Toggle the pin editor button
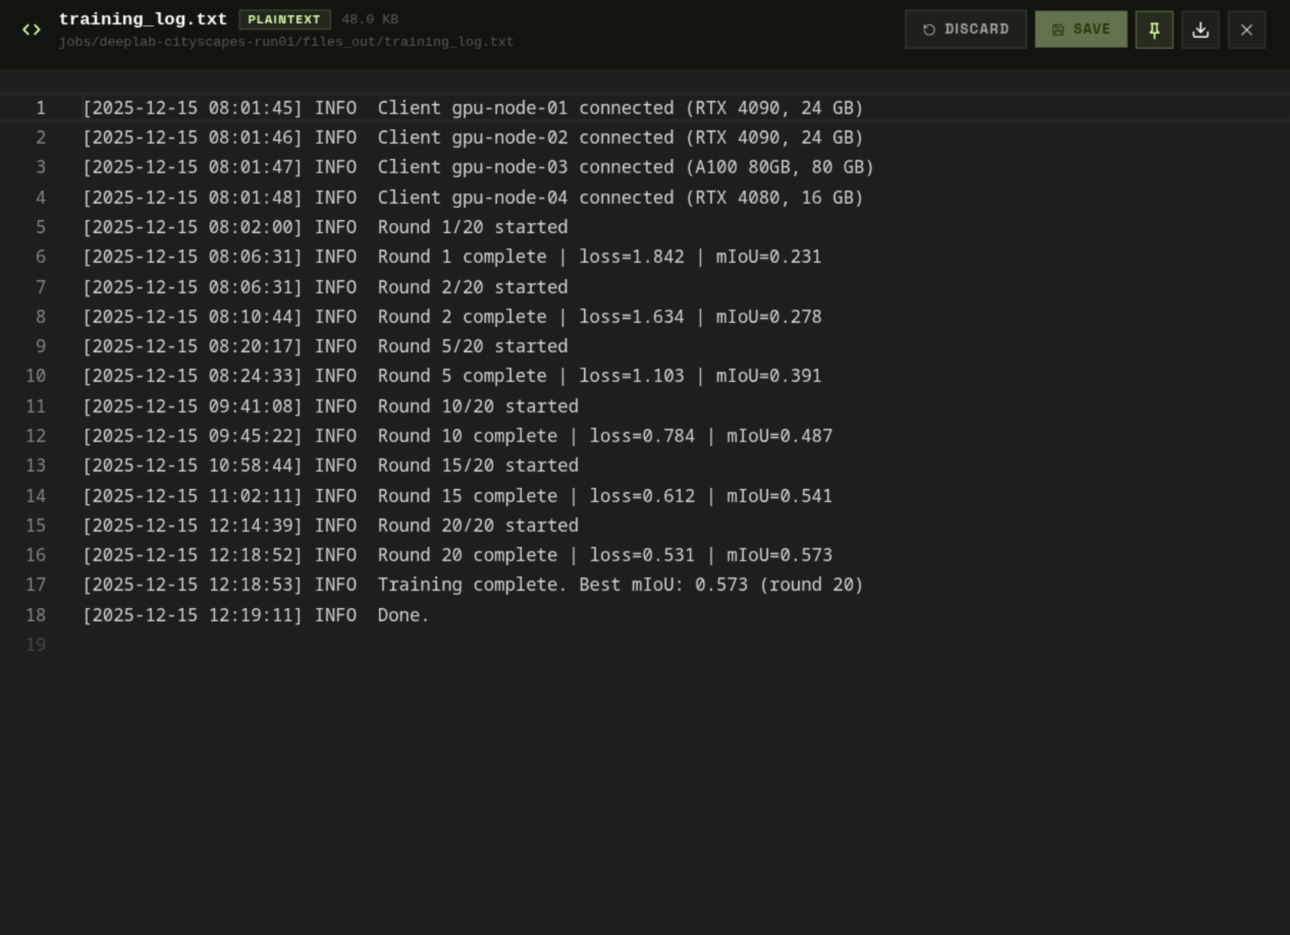1290x935 pixels. click(x=1154, y=30)
